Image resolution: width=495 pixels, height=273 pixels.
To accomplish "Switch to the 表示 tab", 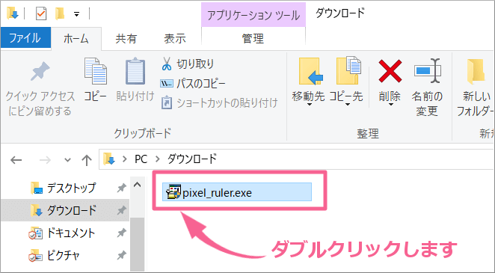I will point(174,39).
